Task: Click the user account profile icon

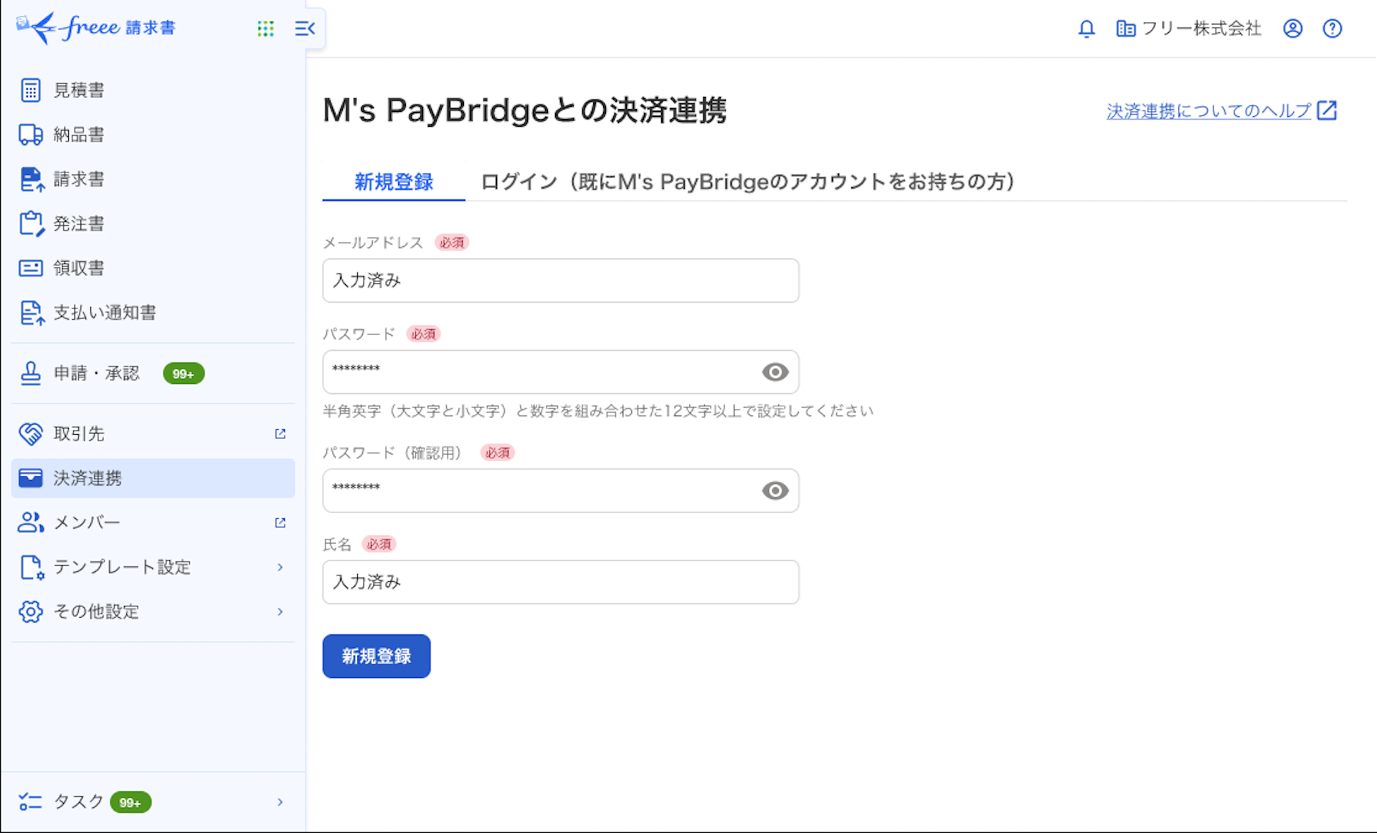Action: (x=1292, y=29)
